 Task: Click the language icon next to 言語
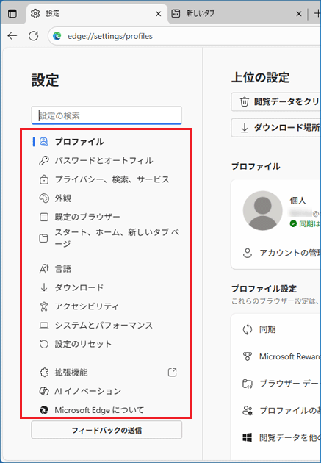tap(43, 269)
